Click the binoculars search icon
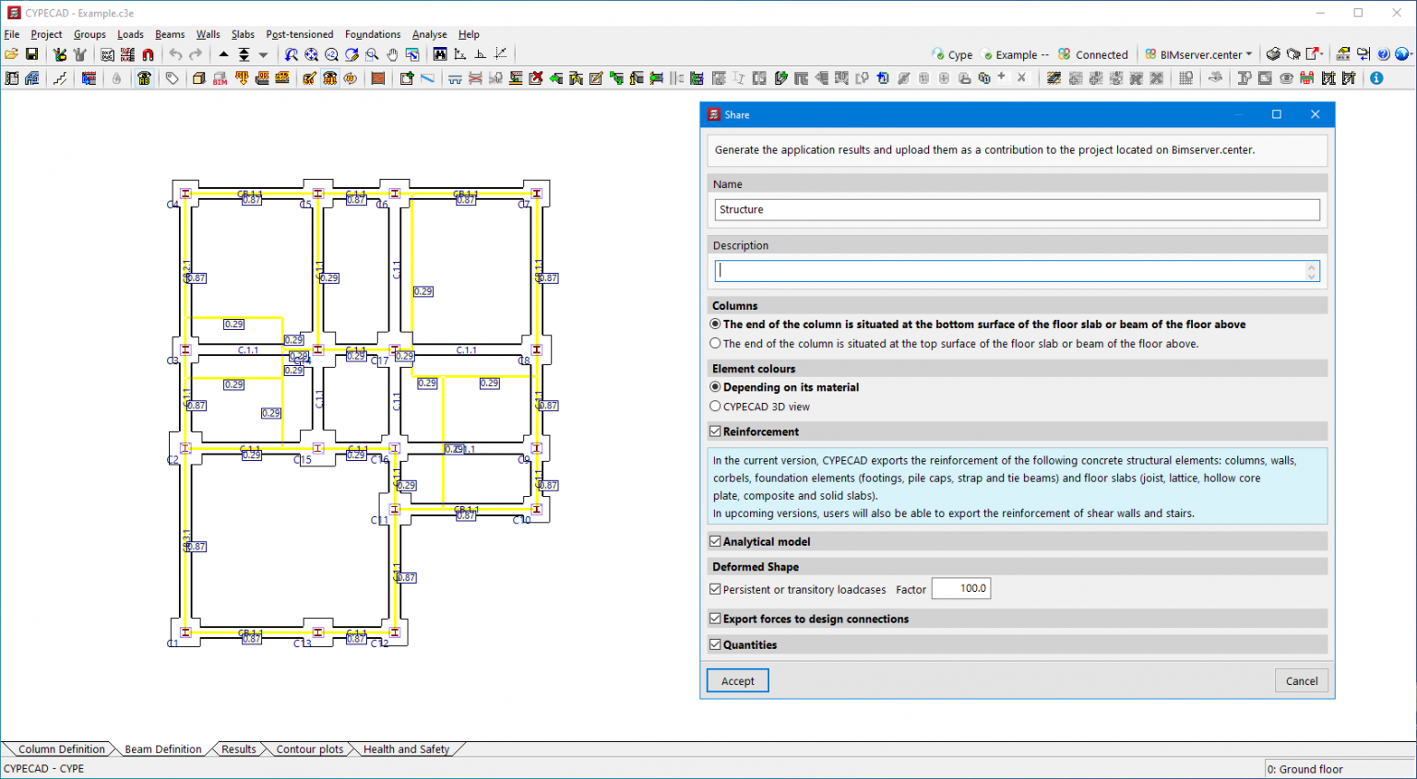The width and height of the screenshot is (1417, 779). coord(440,54)
